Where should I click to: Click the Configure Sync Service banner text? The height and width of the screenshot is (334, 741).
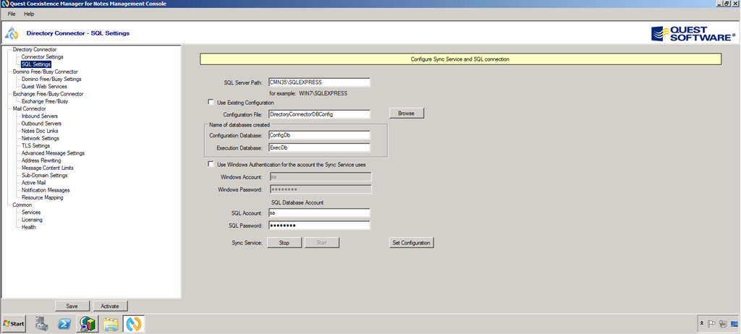[460, 59]
